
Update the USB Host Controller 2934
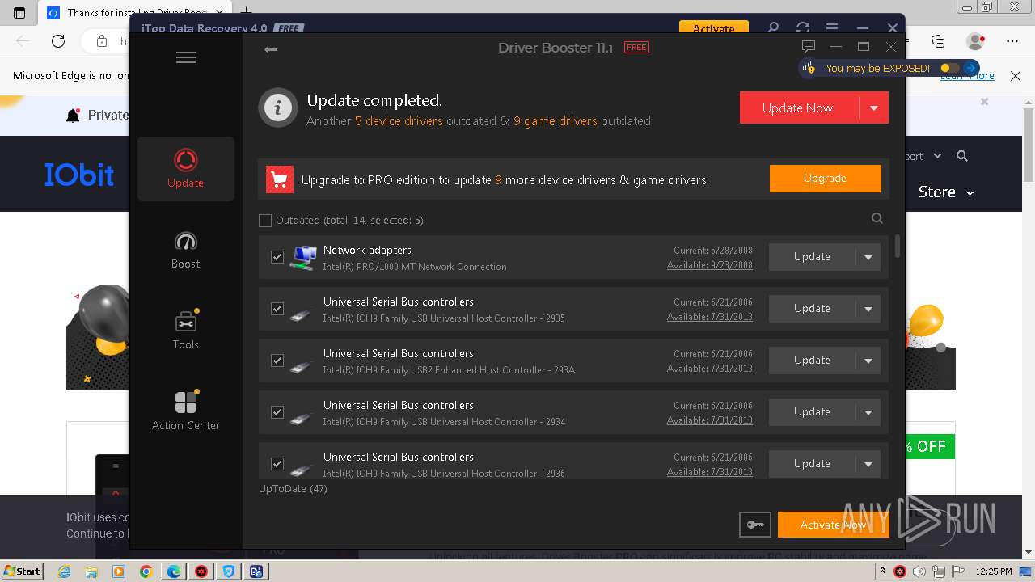pyautogui.click(x=812, y=412)
